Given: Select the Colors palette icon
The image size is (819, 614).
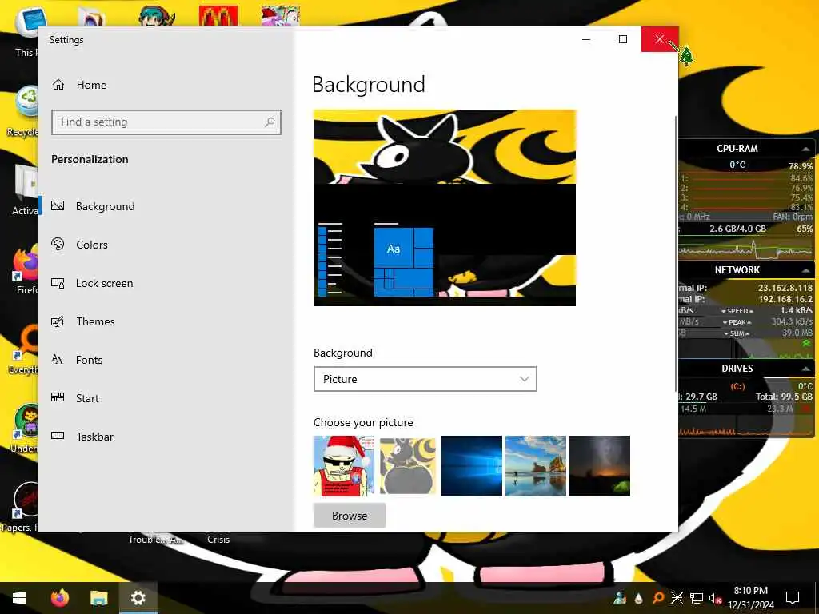Looking at the screenshot, I should click(x=58, y=245).
